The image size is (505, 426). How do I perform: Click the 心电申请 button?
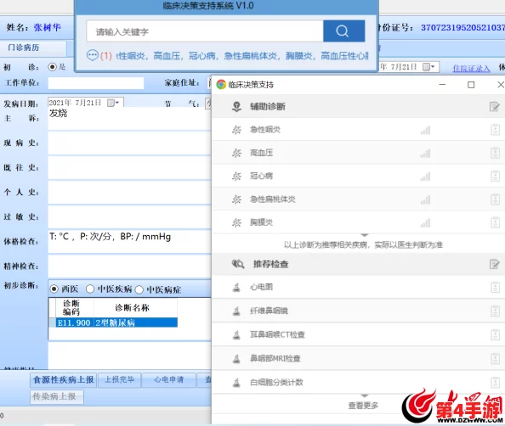(x=169, y=380)
